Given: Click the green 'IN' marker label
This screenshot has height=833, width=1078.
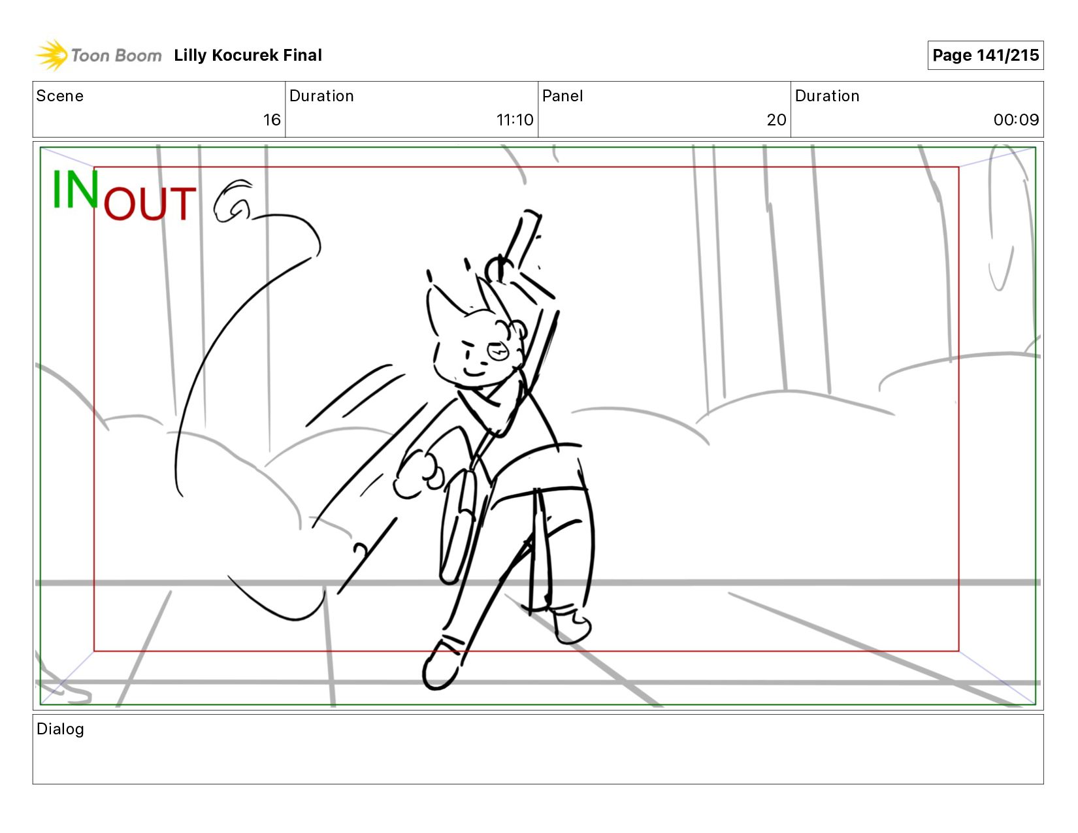Looking at the screenshot, I should (75, 189).
